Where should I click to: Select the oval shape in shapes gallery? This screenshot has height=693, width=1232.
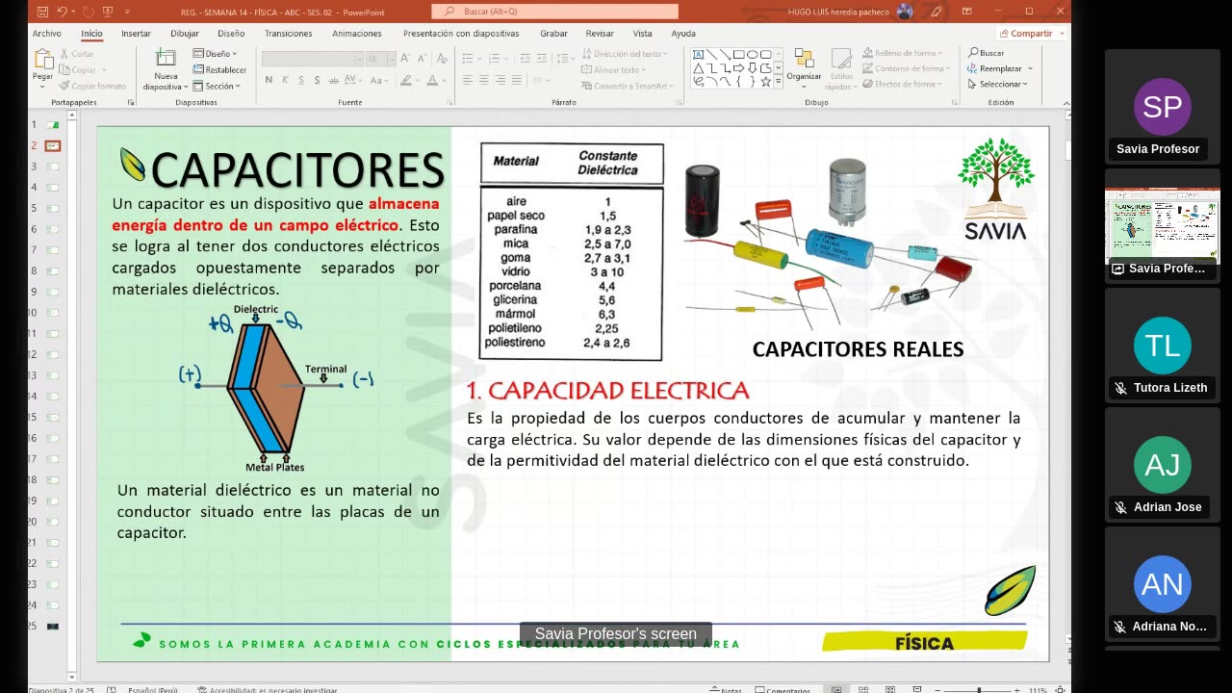[752, 55]
